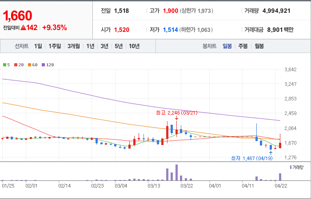Screen dimensions: 311x199
Task: Click the 시가 value 1,520
Action: tap(122, 30)
